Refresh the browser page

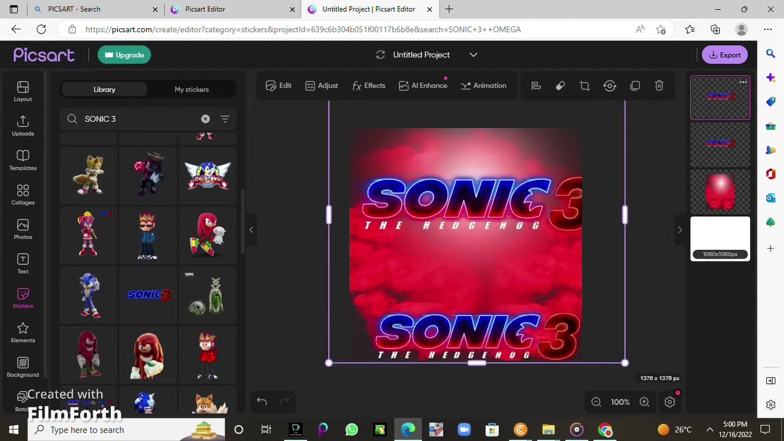click(41, 29)
